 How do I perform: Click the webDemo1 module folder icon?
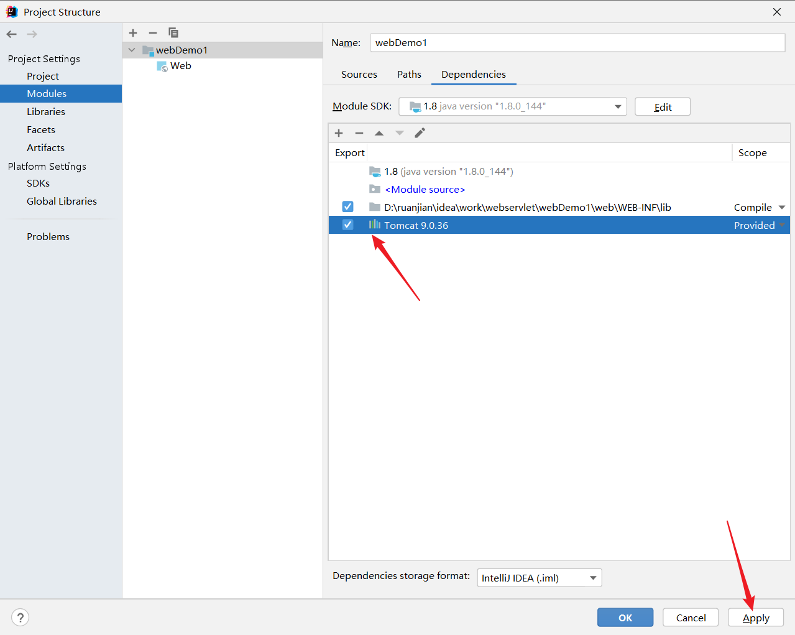(x=148, y=50)
